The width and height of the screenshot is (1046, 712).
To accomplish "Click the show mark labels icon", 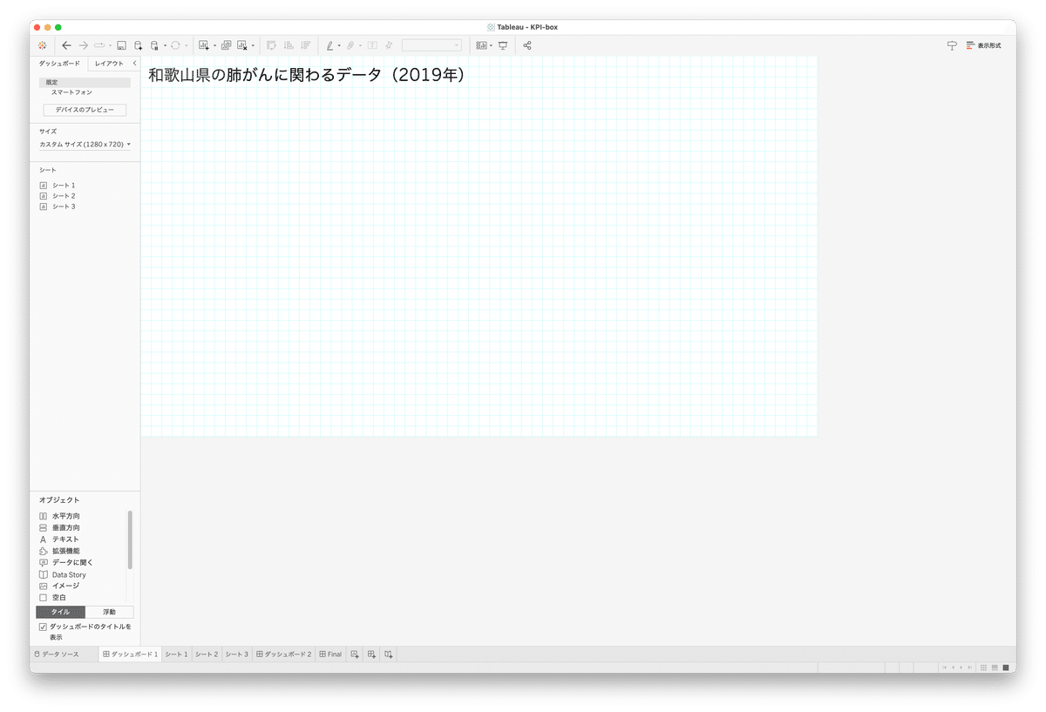I will pyautogui.click(x=372, y=45).
